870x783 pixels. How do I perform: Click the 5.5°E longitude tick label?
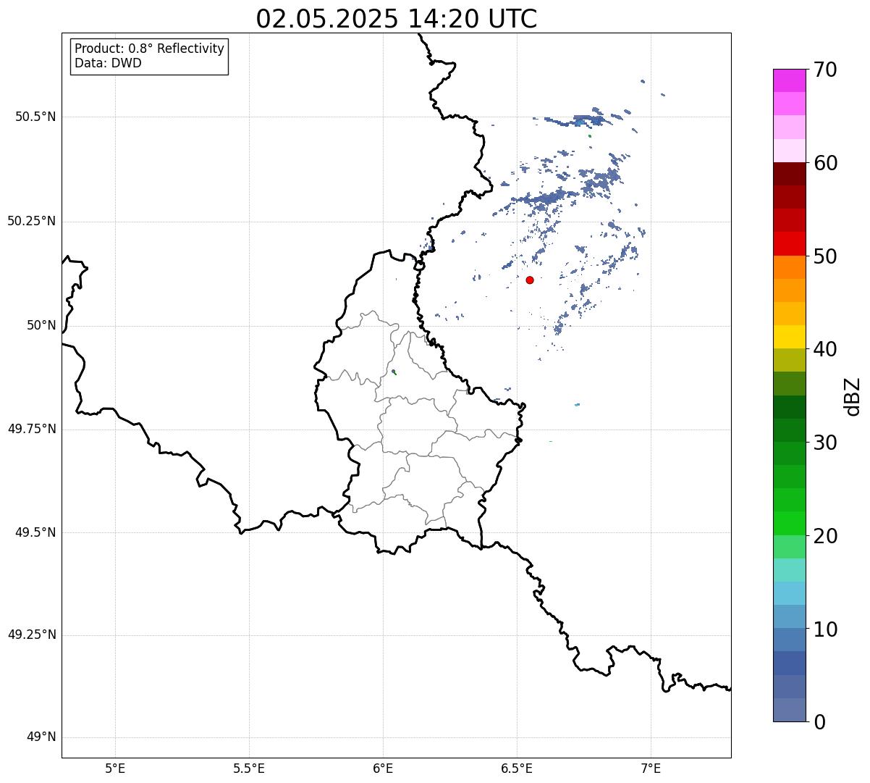[249, 768]
